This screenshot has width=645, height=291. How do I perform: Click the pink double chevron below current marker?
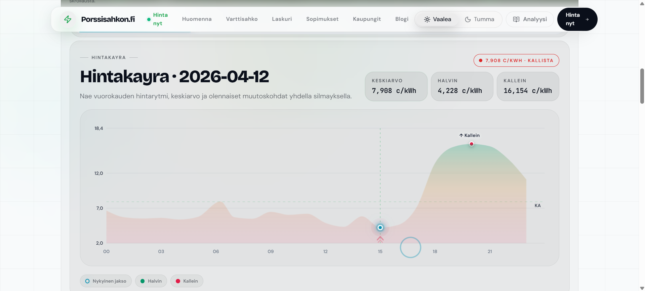[x=380, y=239]
